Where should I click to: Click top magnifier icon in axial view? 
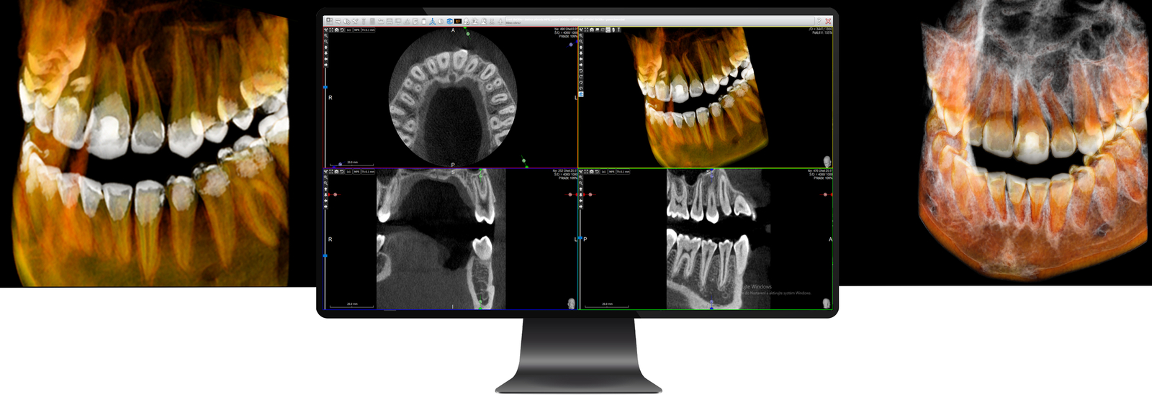pos(325,35)
